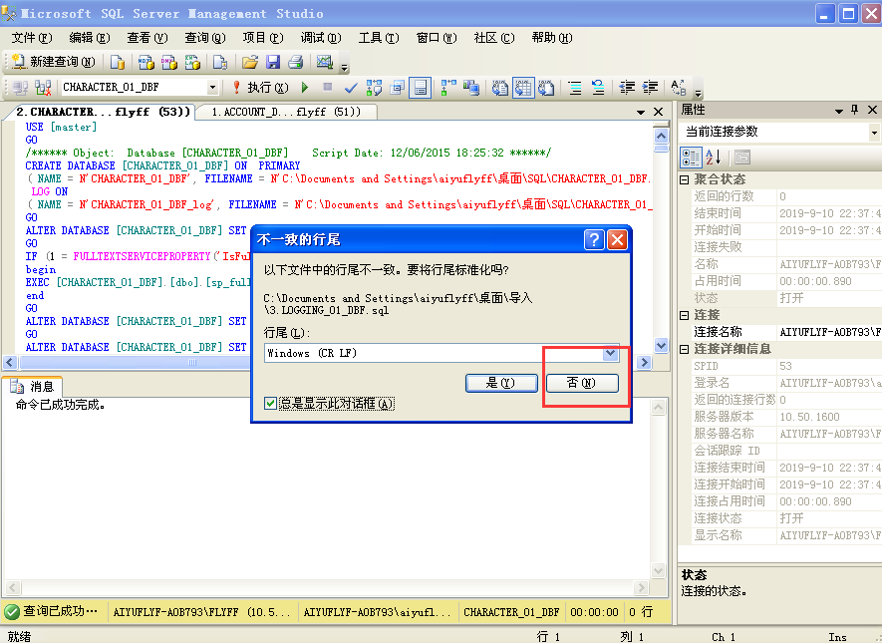Click the blue Parse checkmark icon
The width and height of the screenshot is (882, 643).
pyautogui.click(x=351, y=88)
